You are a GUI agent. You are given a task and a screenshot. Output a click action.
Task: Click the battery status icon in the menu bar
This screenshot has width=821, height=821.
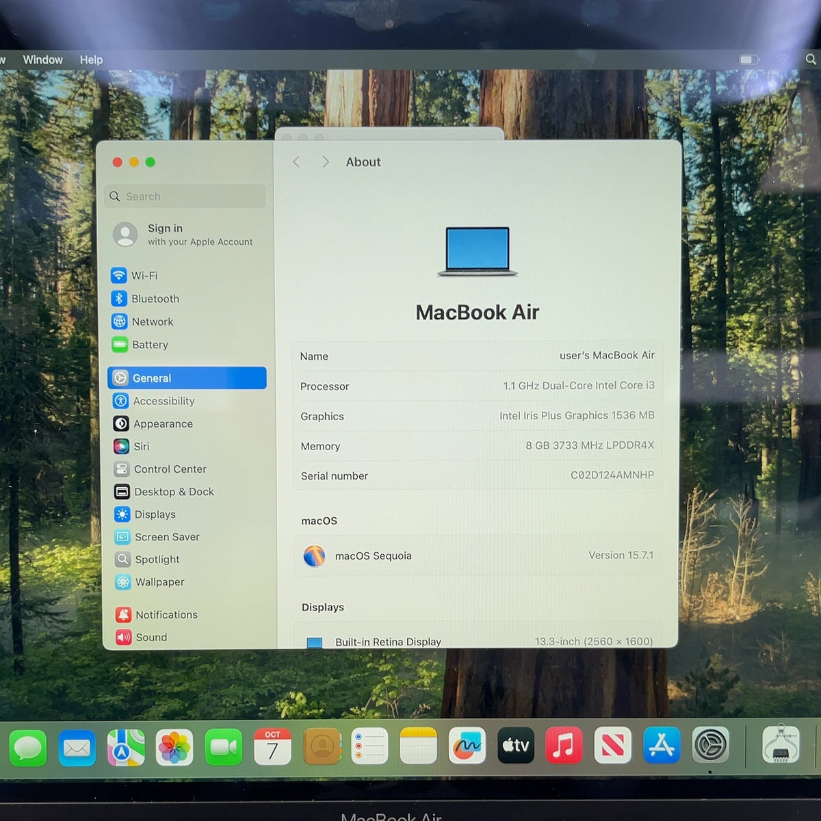749,60
